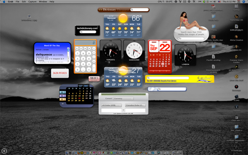Open the Edit menu
This screenshot has width=248, height=155.
pos(24,2)
